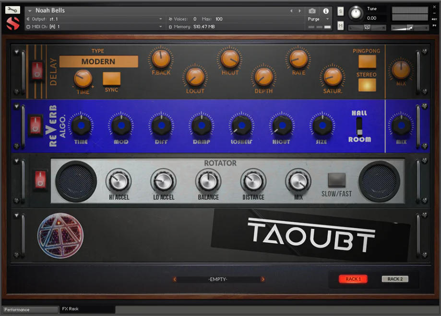
Task: Go to next instrument arrow
Action: [300, 11]
